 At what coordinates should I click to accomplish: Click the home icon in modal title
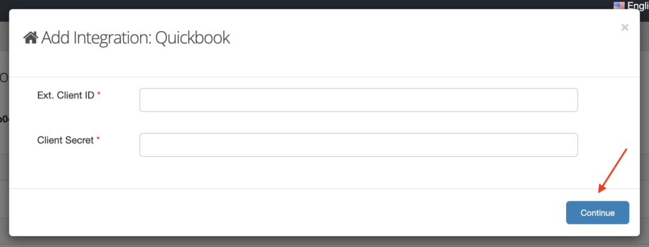[x=30, y=38]
